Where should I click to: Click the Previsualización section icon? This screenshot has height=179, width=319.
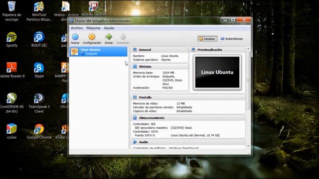(193, 50)
